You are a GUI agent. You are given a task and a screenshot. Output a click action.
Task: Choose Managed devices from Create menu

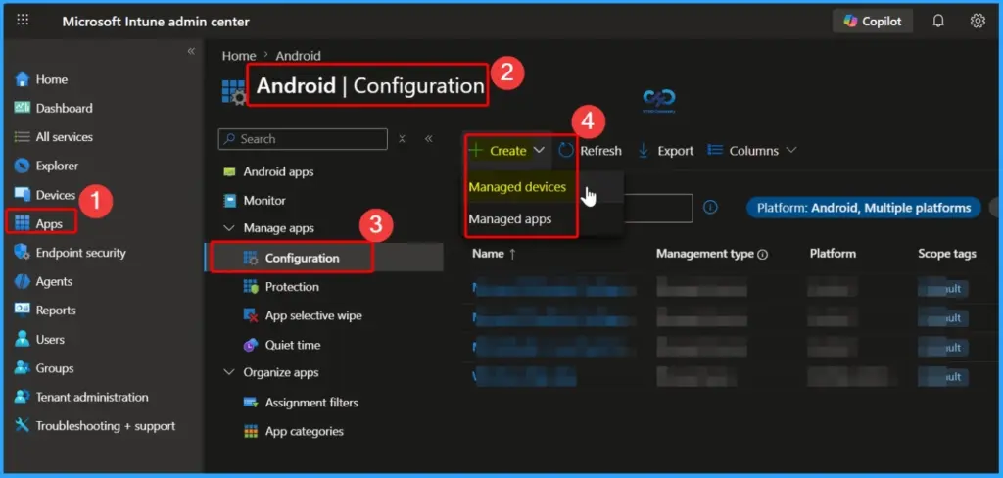pyautogui.click(x=517, y=187)
